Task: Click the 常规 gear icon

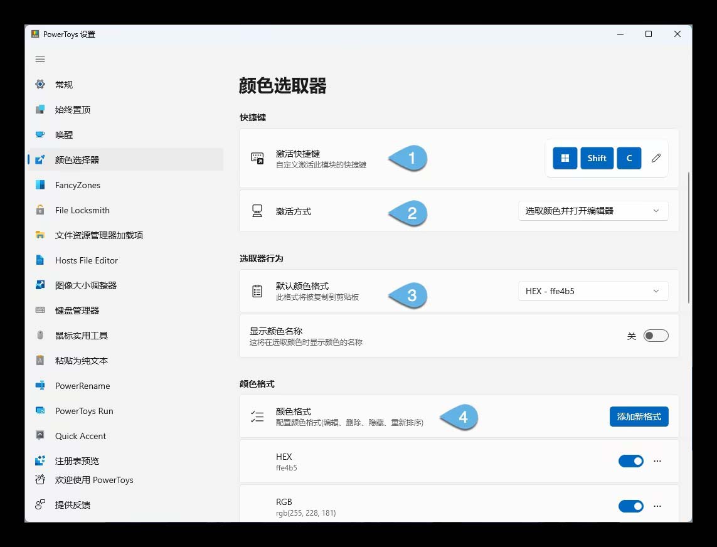Action: [40, 84]
